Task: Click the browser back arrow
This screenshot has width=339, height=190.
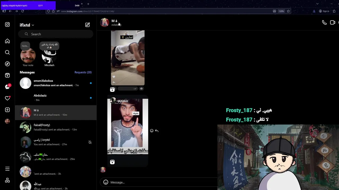Action: pyautogui.click(x=10, y=11)
